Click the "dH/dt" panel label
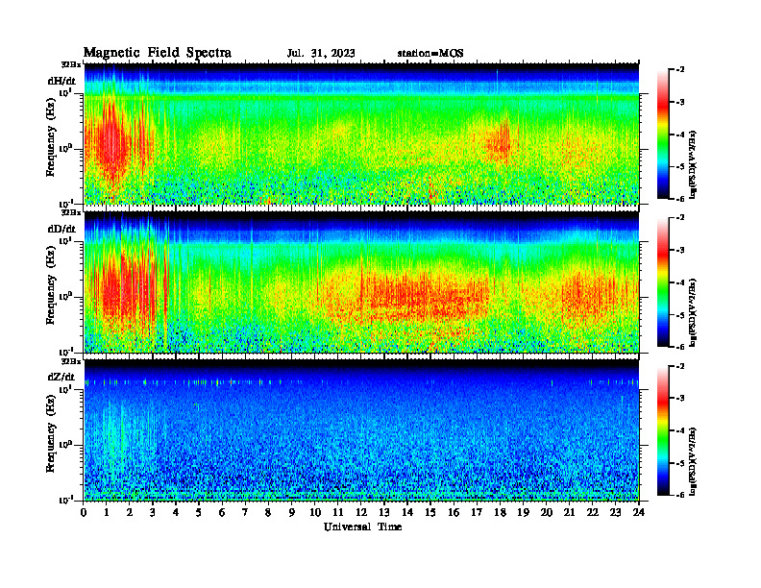This screenshot has height=588, width=761. pyautogui.click(x=61, y=81)
